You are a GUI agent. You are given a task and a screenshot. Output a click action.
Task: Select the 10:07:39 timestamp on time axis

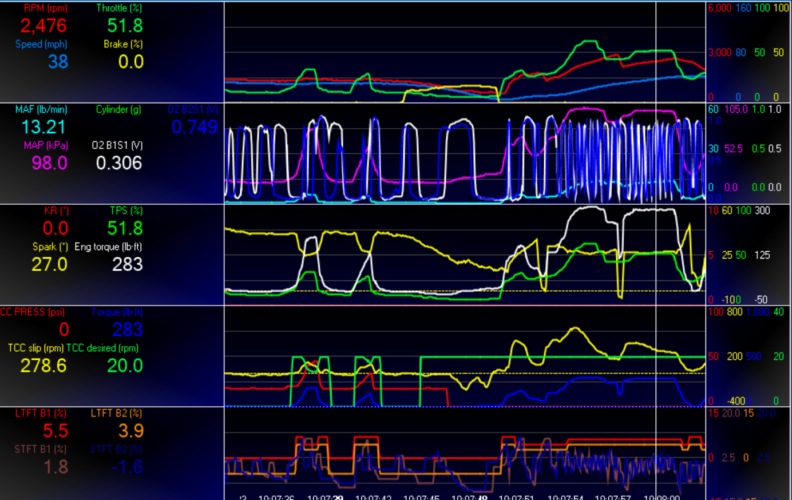(325, 497)
